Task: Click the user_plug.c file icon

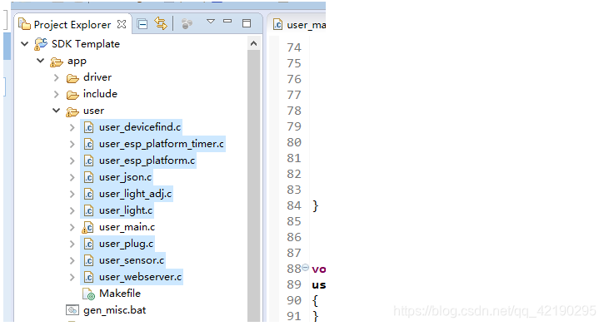Action: [x=88, y=244]
